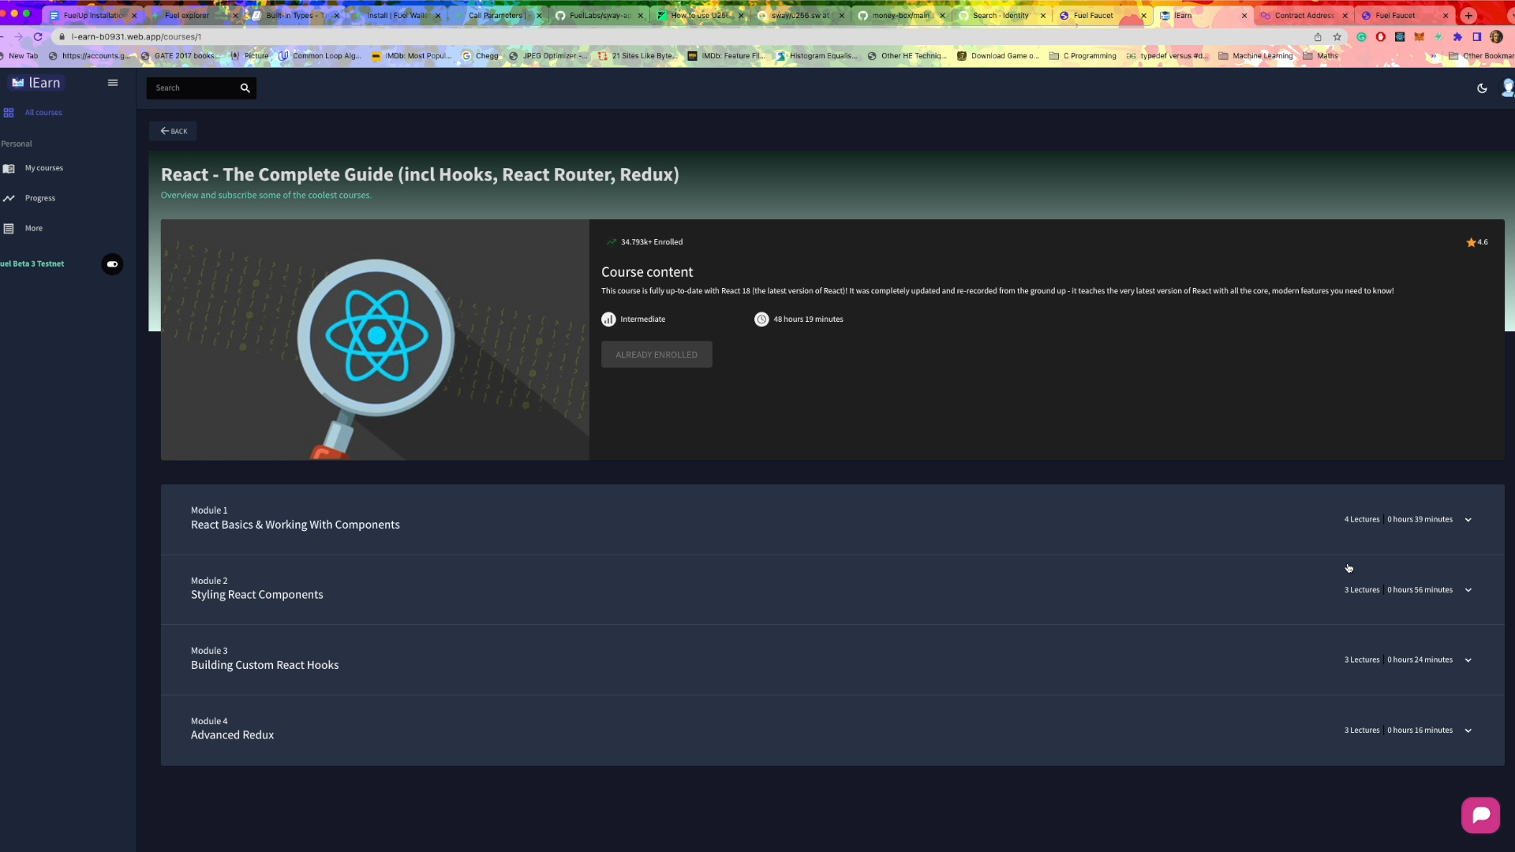Show more bookmarks with double chevron
The height and width of the screenshot is (852, 1515).
(x=1433, y=56)
